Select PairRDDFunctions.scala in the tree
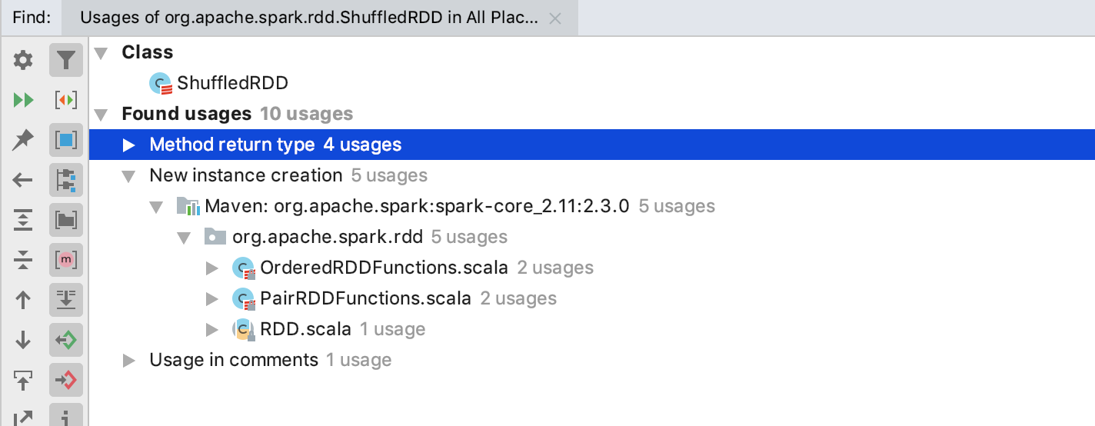The image size is (1095, 426). [x=366, y=298]
